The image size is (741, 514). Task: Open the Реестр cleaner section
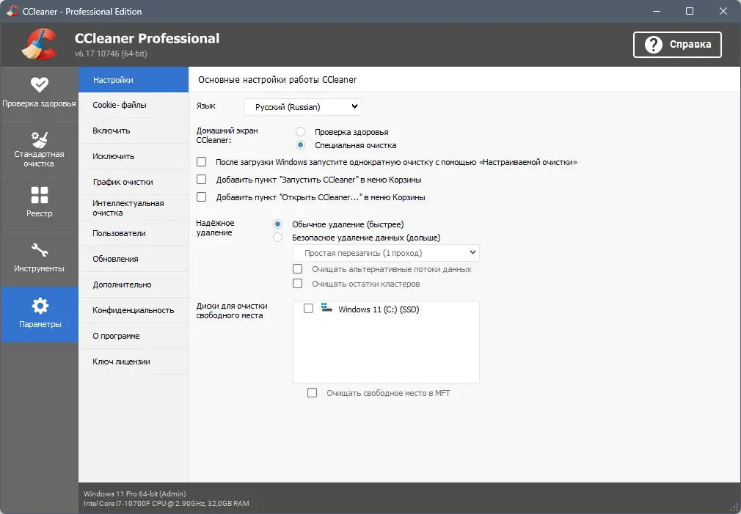[x=40, y=204]
